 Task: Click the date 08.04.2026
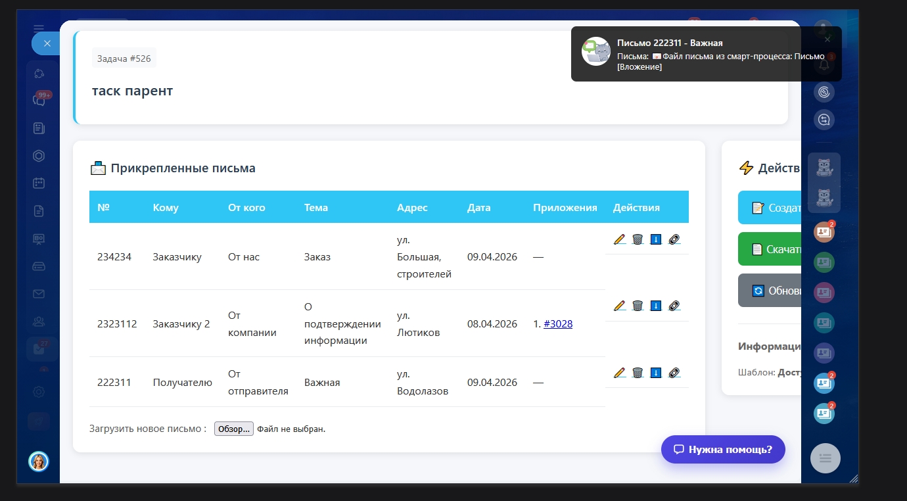point(492,323)
